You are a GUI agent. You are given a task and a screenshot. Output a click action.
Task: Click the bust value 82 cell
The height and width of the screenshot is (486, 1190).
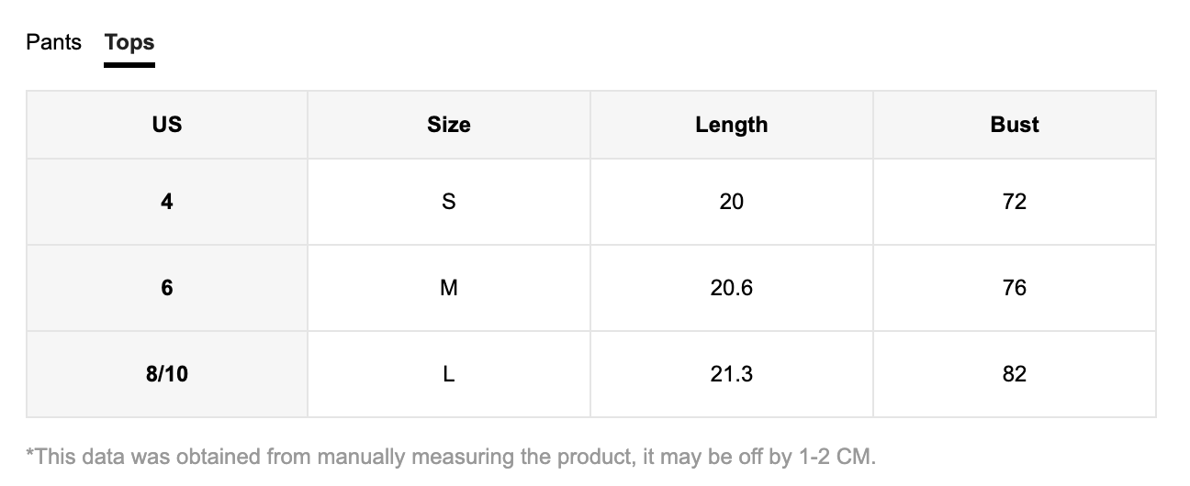1015,374
